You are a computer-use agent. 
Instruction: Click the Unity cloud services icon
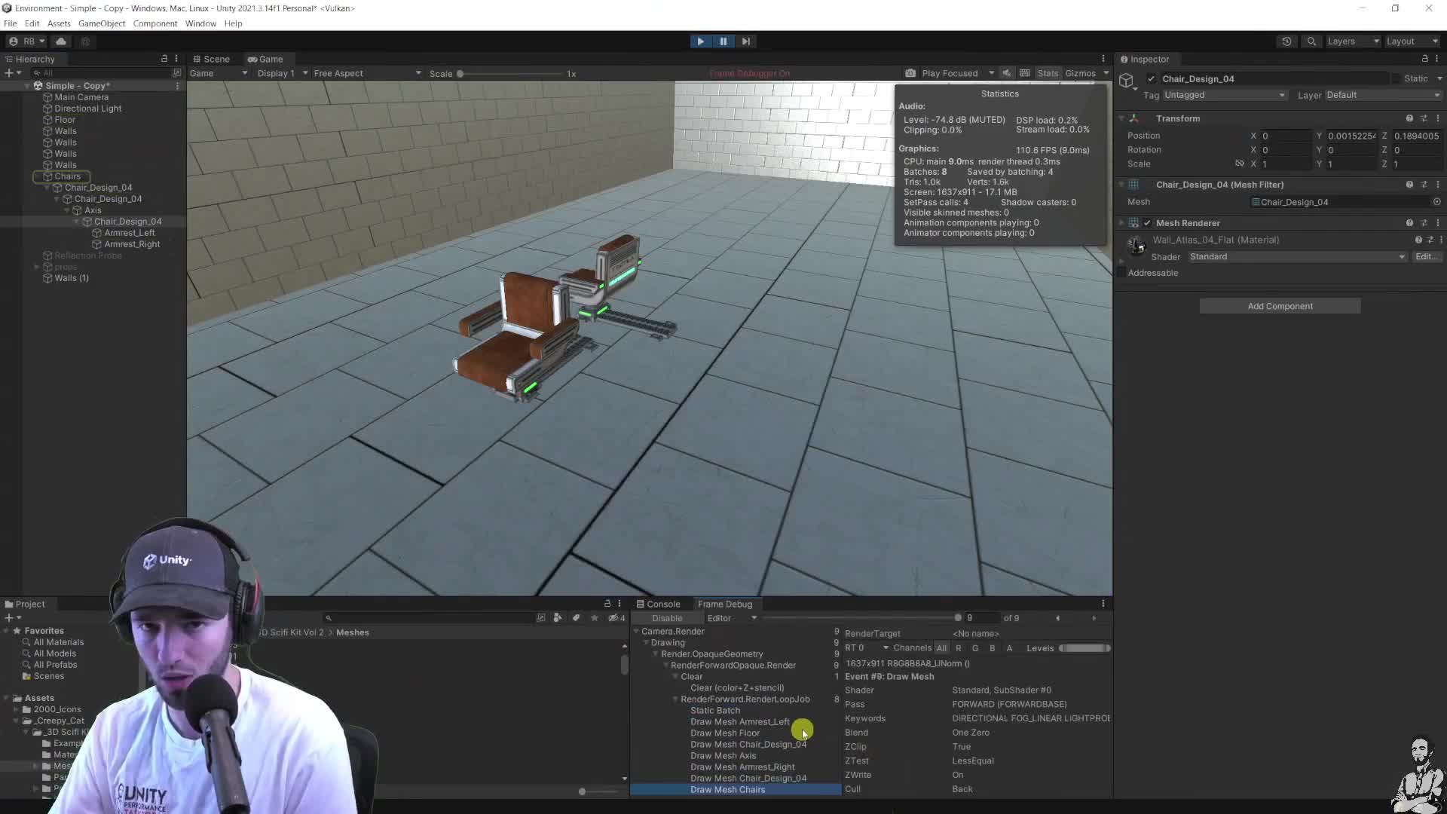tap(62, 41)
